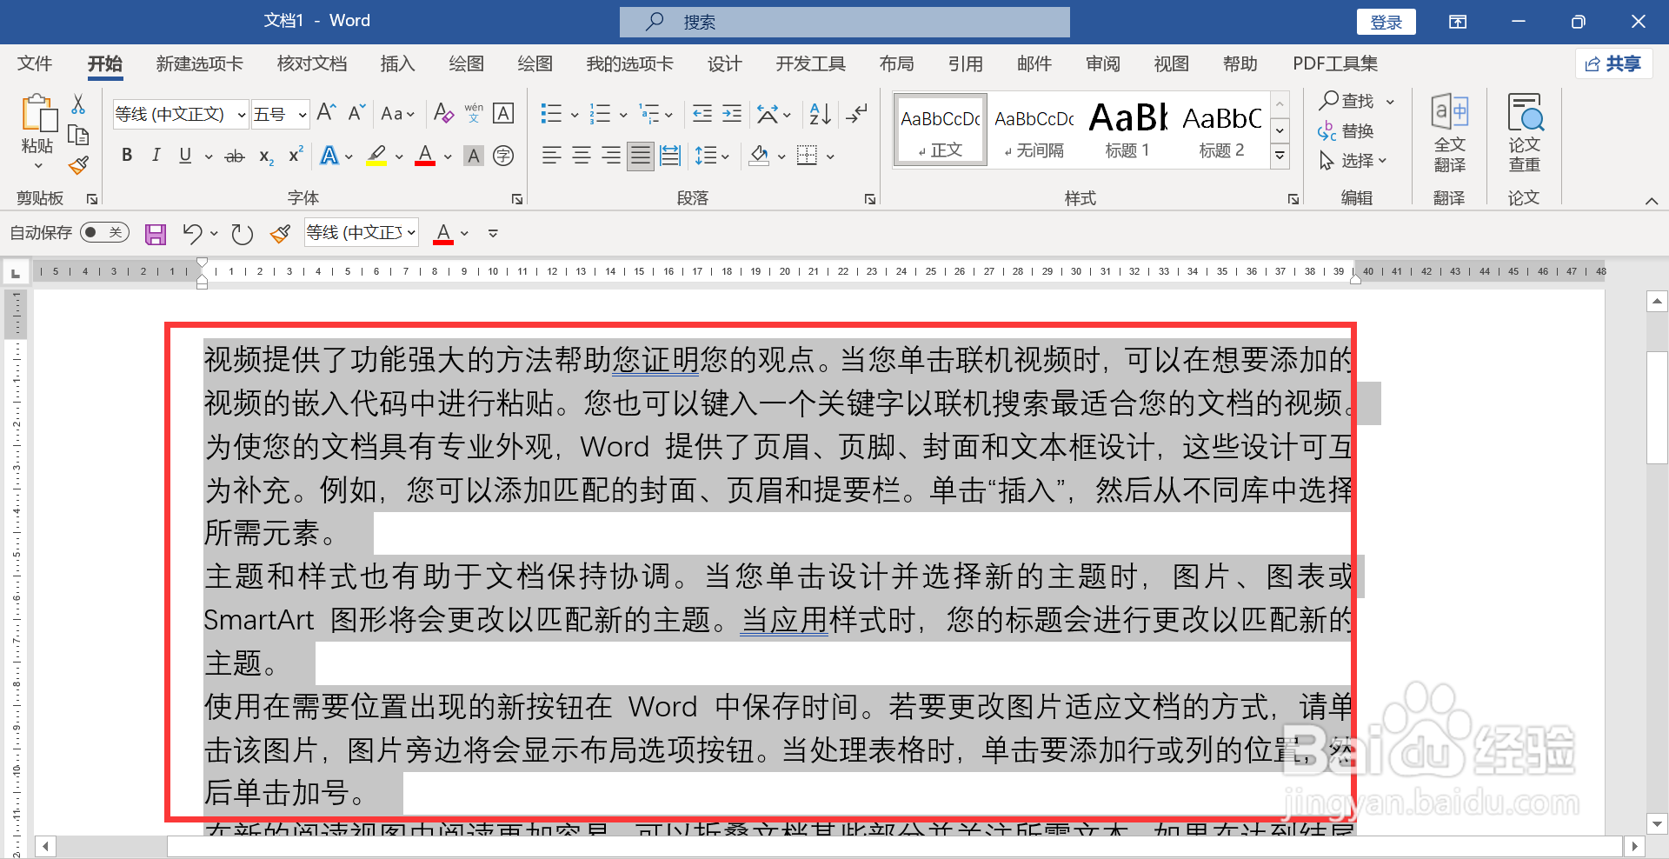The width and height of the screenshot is (1669, 859).
Task: Apply superscript formatting
Action: [x=296, y=155]
